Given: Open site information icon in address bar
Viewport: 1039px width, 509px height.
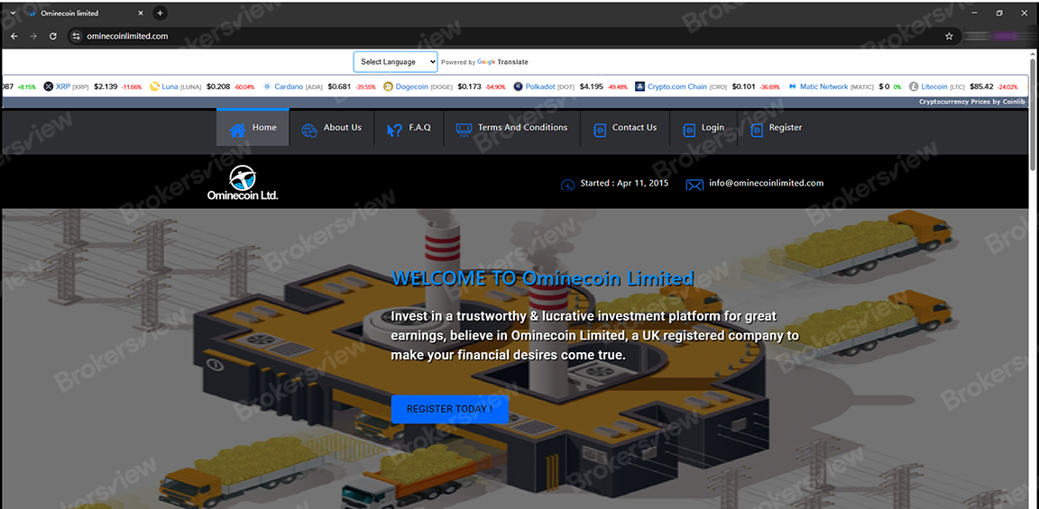Looking at the screenshot, I should pyautogui.click(x=76, y=36).
